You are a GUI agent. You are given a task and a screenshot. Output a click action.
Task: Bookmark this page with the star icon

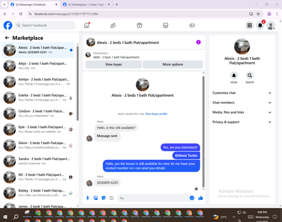click(258, 14)
